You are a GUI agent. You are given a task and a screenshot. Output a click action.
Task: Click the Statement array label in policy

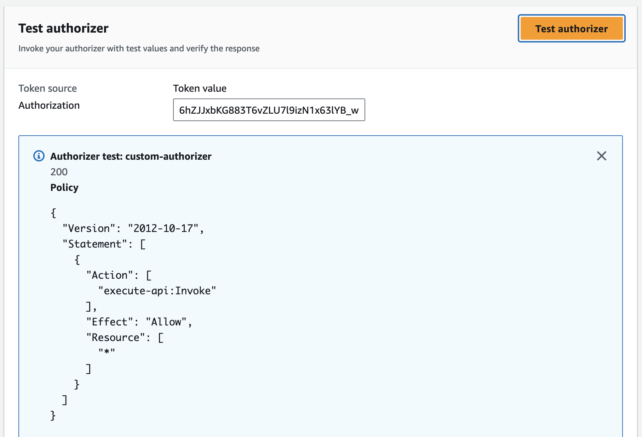coord(105,244)
